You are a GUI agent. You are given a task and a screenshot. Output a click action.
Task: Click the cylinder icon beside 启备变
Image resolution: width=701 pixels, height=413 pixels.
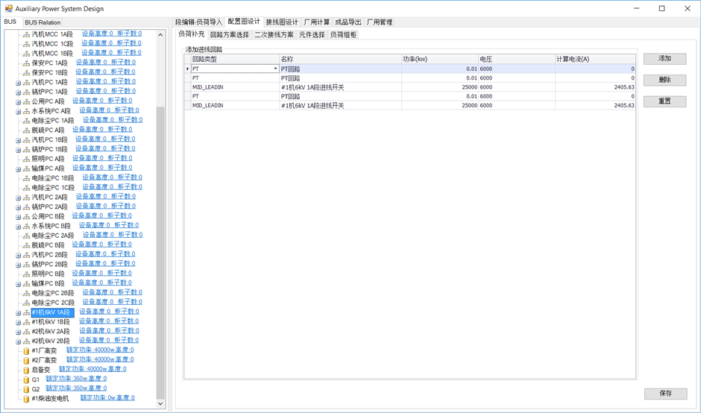(26, 370)
